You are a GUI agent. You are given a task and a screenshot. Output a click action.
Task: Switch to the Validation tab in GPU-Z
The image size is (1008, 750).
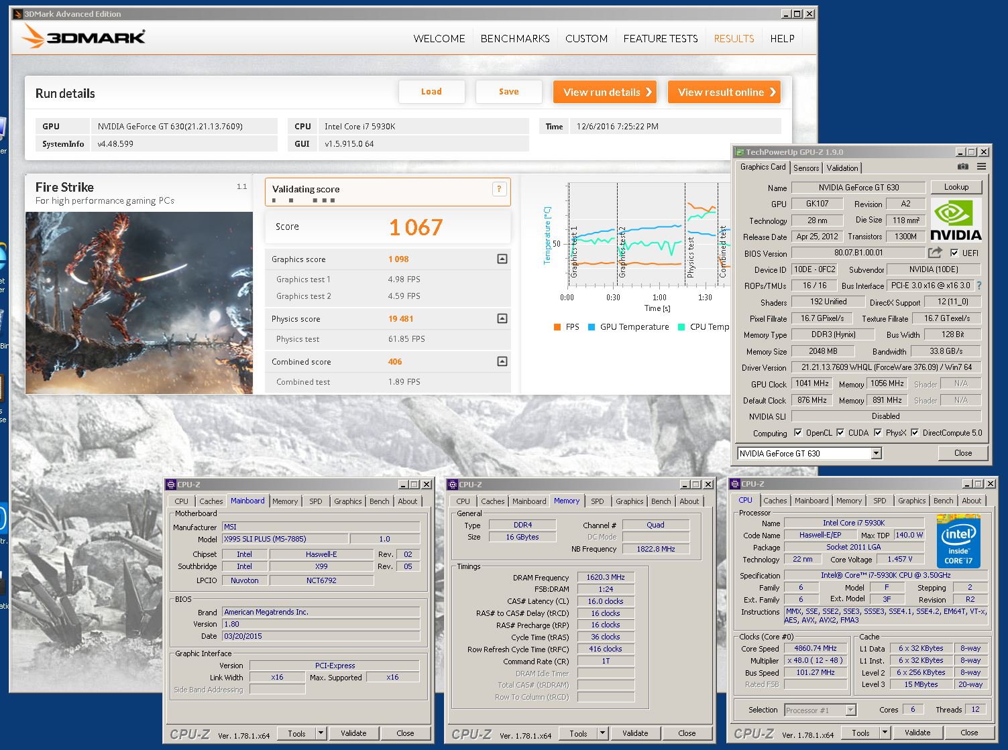(842, 168)
